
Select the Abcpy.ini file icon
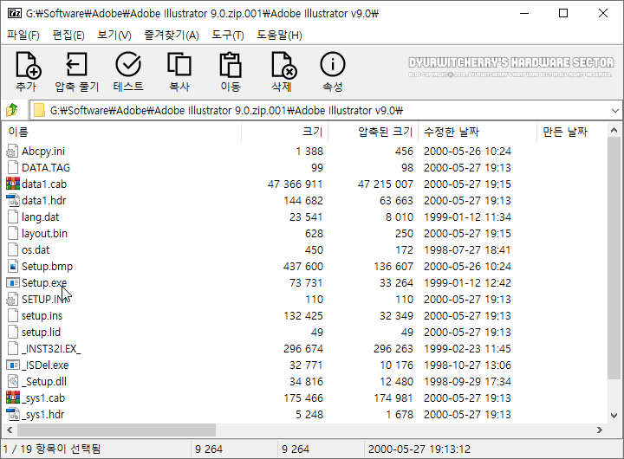click(x=12, y=152)
